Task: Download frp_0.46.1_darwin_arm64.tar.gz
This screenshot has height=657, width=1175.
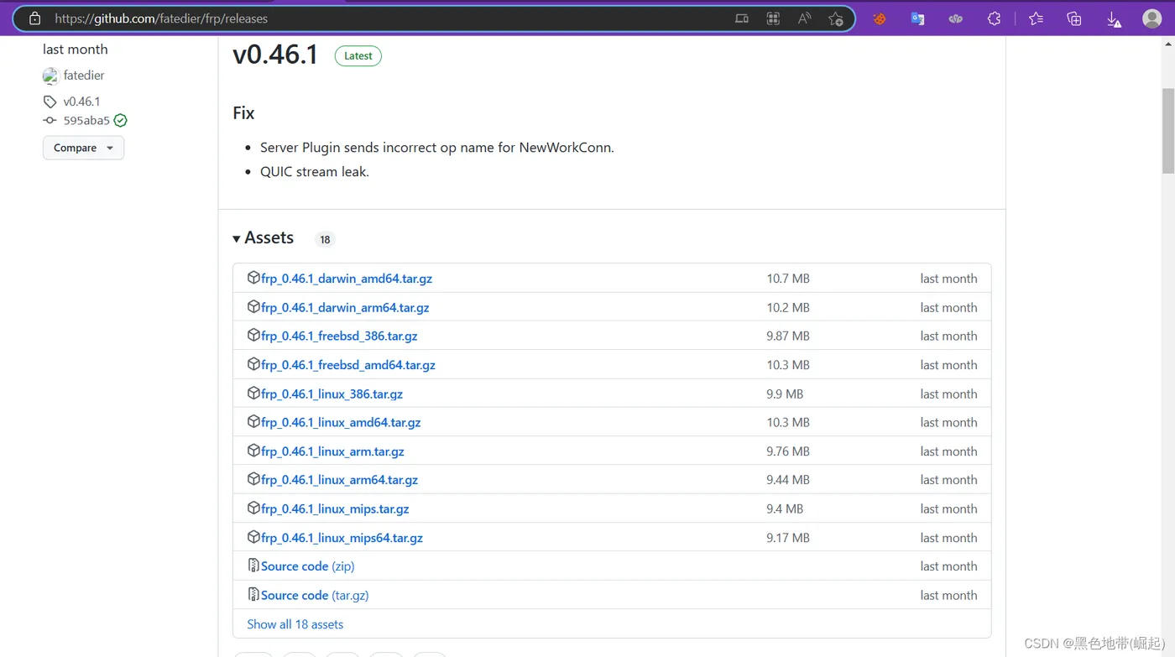Action: (345, 307)
